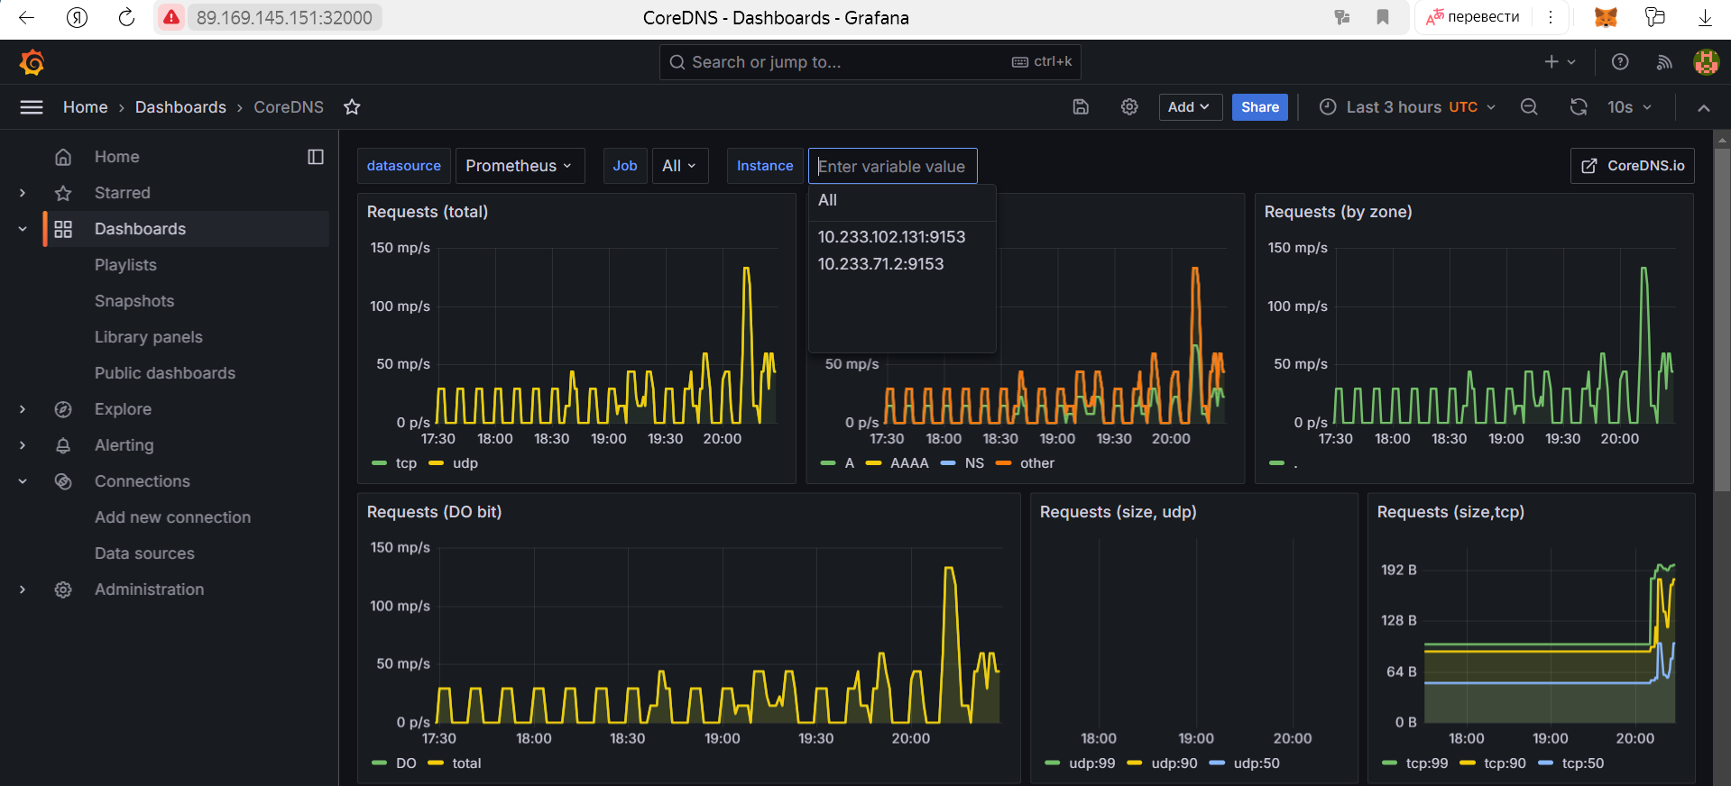Open Public dashboards in the sidebar
1731x786 pixels.
pos(165,373)
